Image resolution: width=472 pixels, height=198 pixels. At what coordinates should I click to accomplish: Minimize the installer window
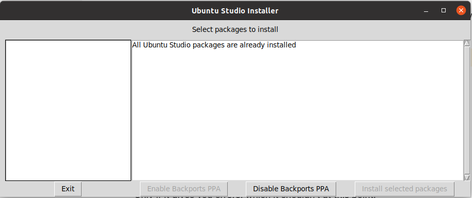(426, 11)
